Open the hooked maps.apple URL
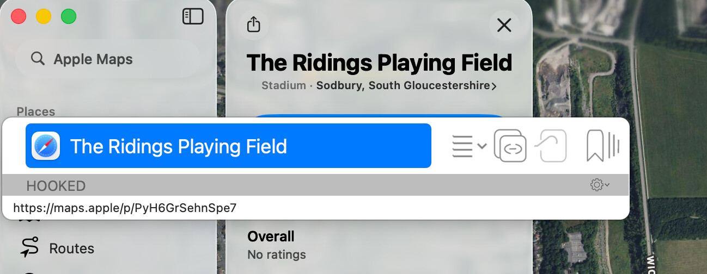 click(125, 208)
